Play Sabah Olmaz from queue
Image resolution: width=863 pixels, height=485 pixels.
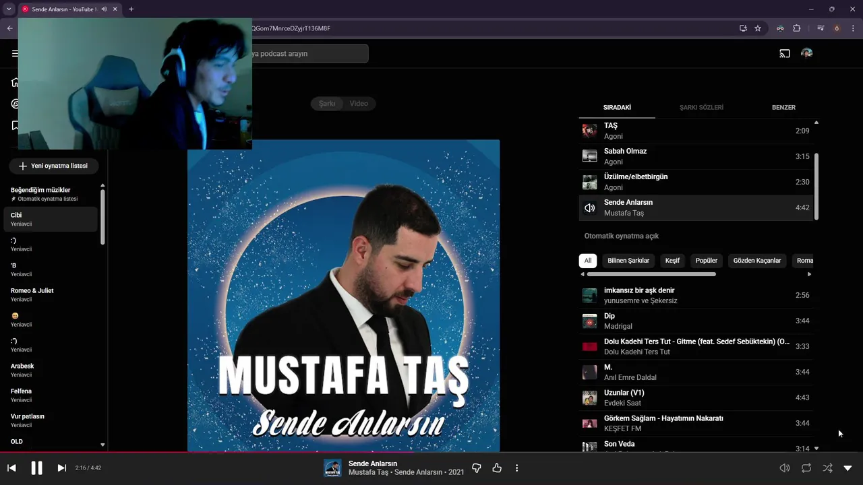point(696,156)
